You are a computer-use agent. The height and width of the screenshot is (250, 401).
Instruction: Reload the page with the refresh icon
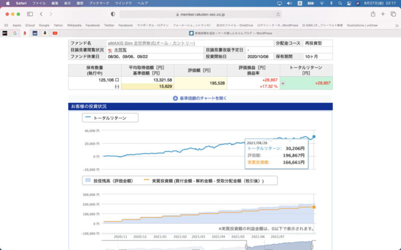(278, 14)
